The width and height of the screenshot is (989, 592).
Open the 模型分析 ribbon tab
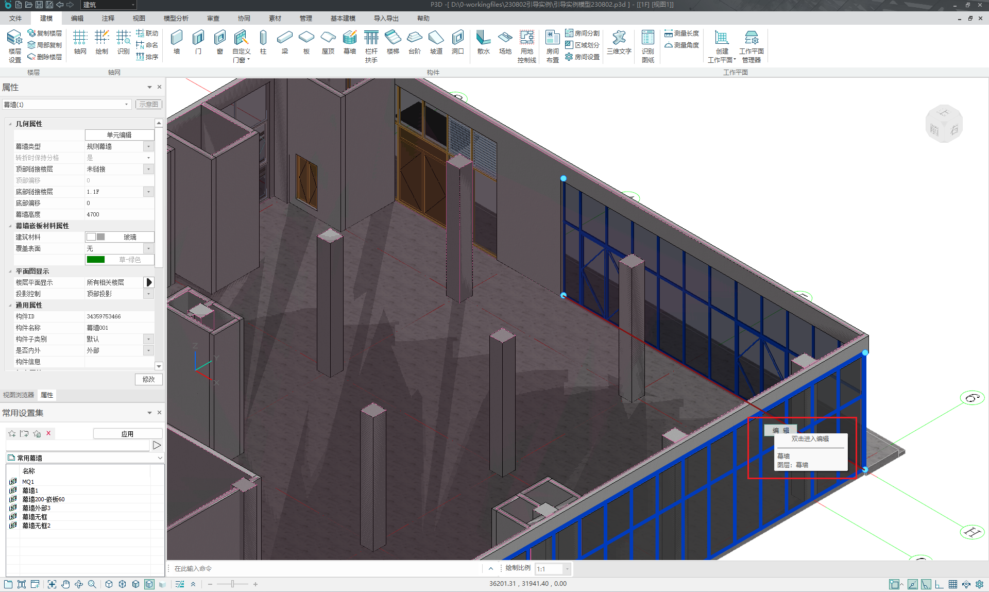pyautogui.click(x=176, y=18)
